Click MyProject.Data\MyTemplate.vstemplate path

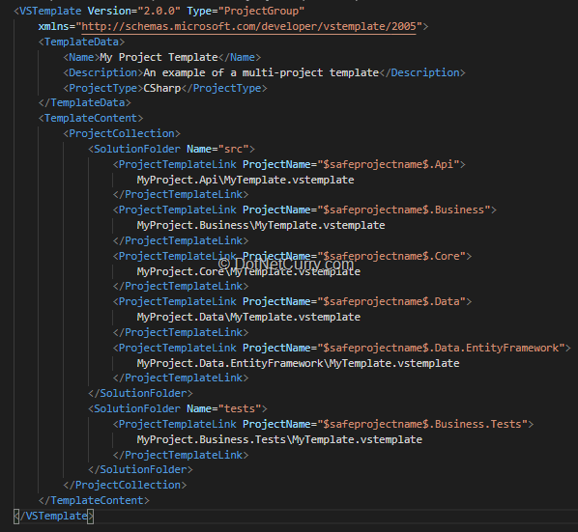(248, 317)
